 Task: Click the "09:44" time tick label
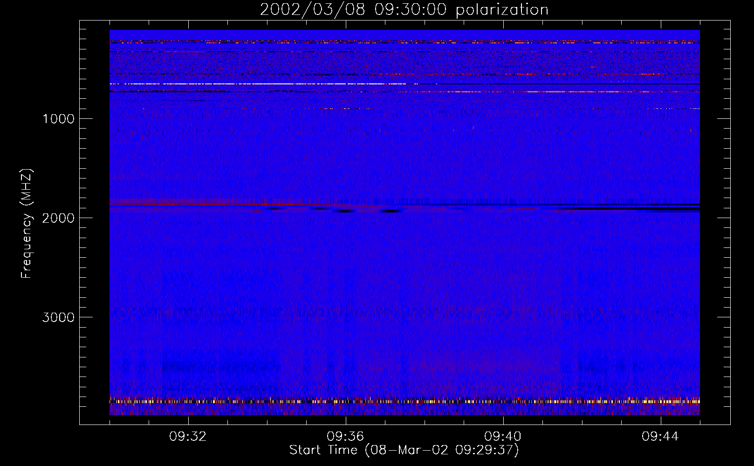tap(660, 437)
